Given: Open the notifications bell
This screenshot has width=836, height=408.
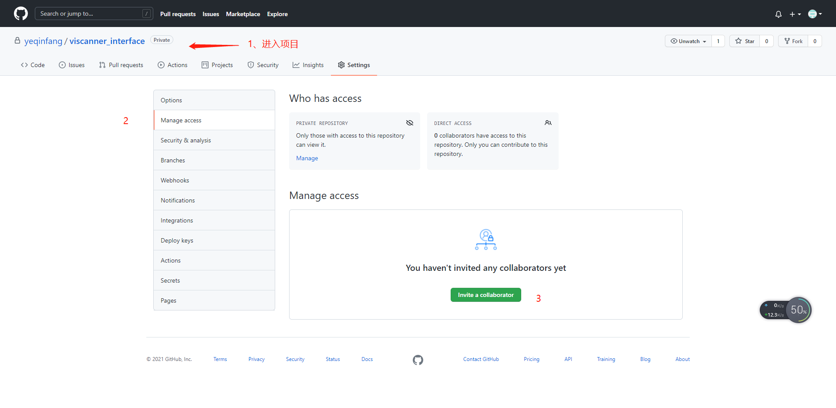Looking at the screenshot, I should pos(779,14).
